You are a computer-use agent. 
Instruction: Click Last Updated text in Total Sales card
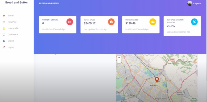click(x=95, y=29)
